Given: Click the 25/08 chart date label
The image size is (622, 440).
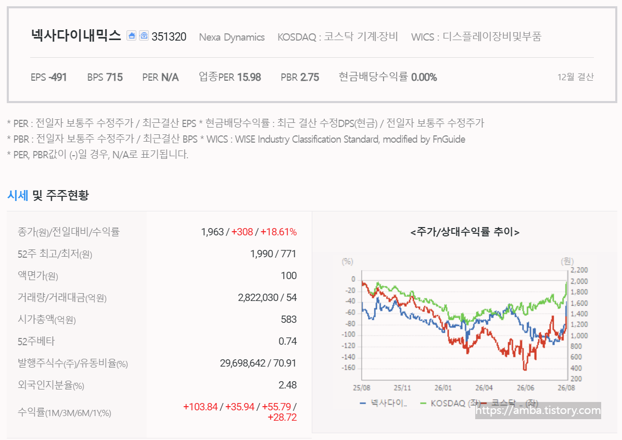Looking at the screenshot, I should pyautogui.click(x=361, y=387).
